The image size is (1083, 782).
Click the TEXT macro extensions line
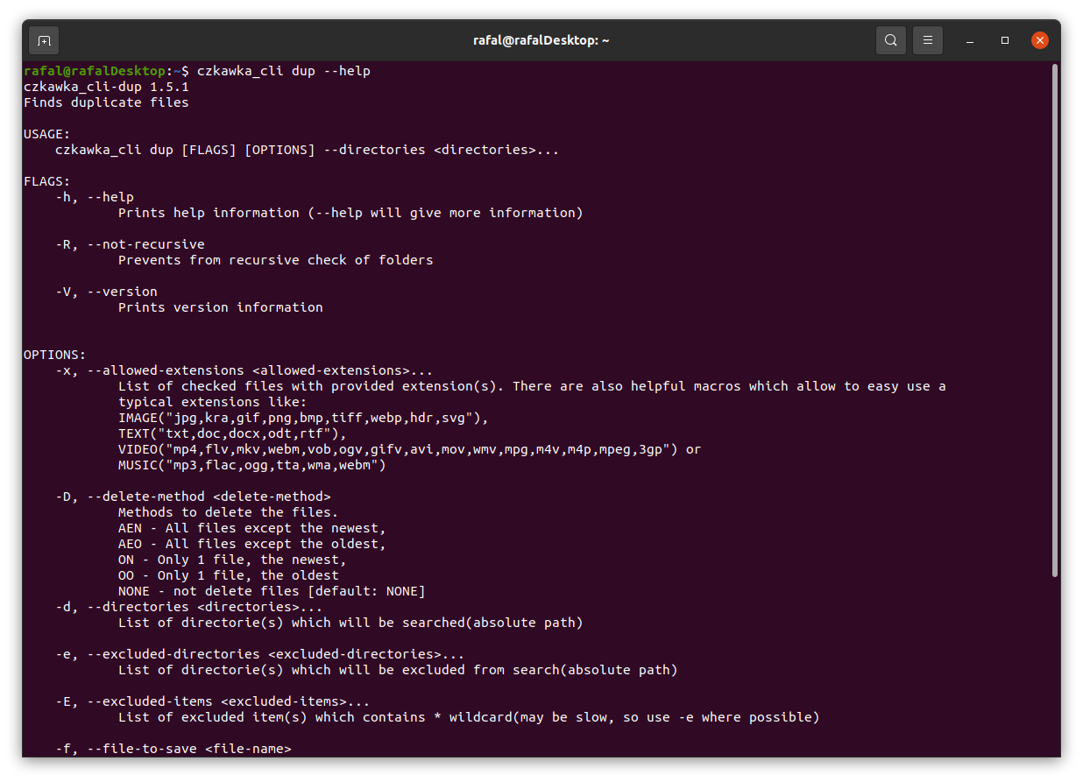click(232, 433)
